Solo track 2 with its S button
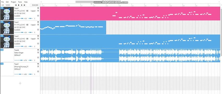 (x=38, y=25)
